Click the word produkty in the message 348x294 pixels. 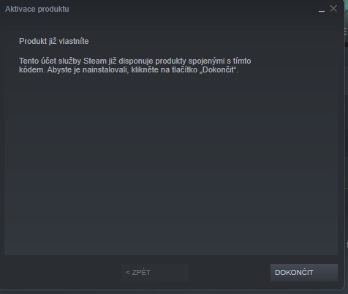(x=170, y=61)
